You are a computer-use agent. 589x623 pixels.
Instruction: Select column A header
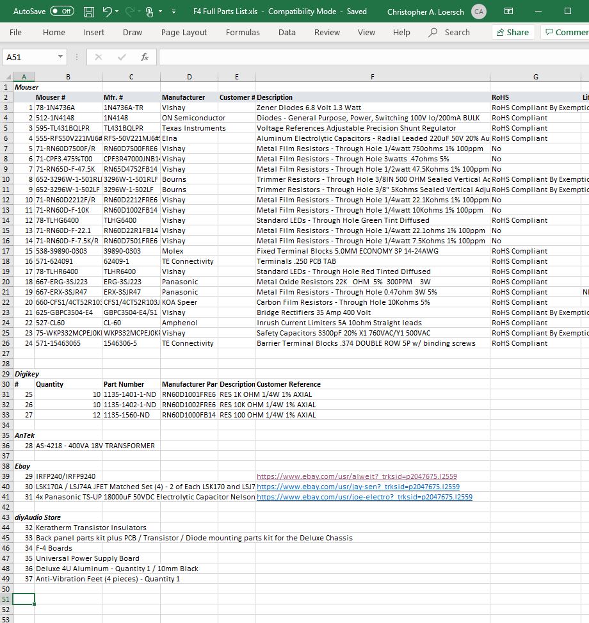(x=24, y=77)
